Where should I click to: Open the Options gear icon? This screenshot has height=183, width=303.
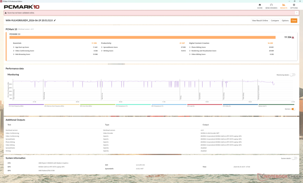pos(294,5)
